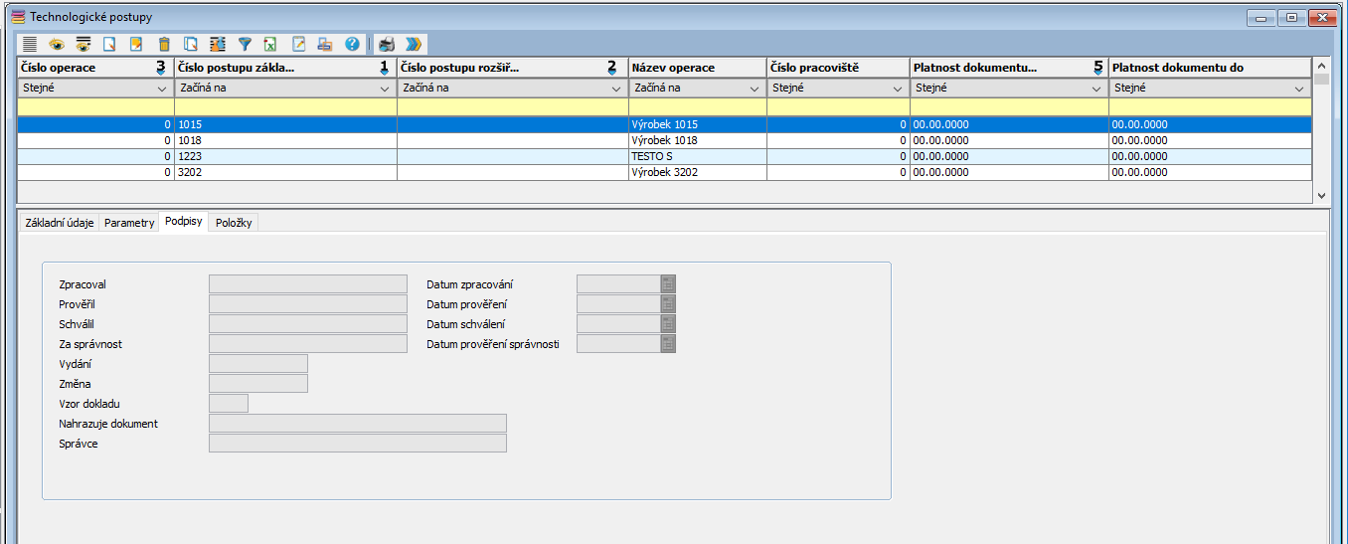Open the filter dropdown under Platnost dokumentu do

click(x=1298, y=89)
